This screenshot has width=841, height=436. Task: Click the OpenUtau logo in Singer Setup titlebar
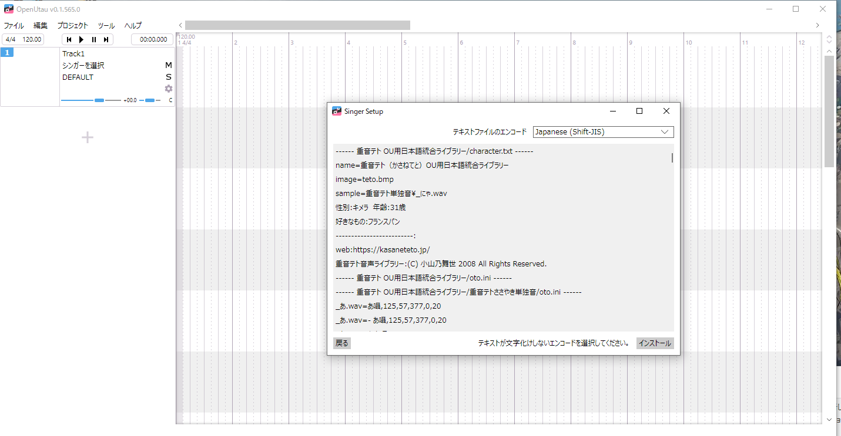[x=337, y=111]
